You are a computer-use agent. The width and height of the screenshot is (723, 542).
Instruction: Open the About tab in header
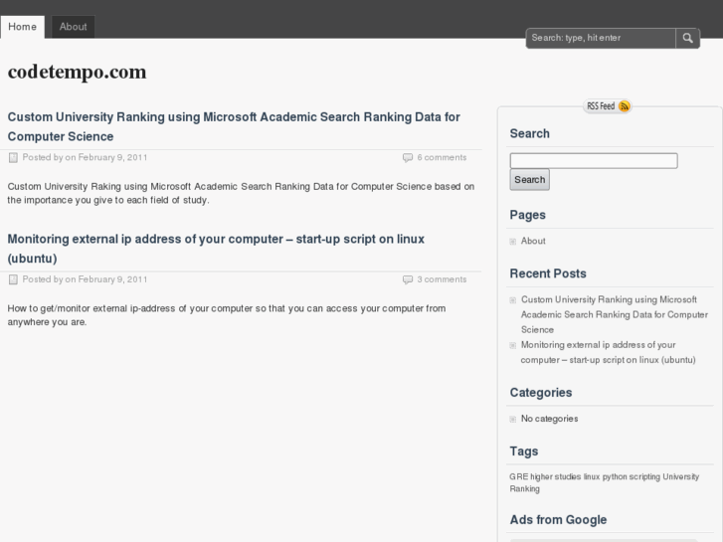coord(73,27)
